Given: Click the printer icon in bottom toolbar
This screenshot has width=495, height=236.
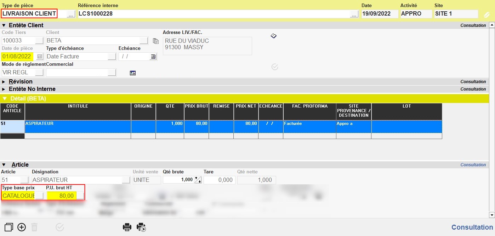Looking at the screenshot, I should [127, 227].
